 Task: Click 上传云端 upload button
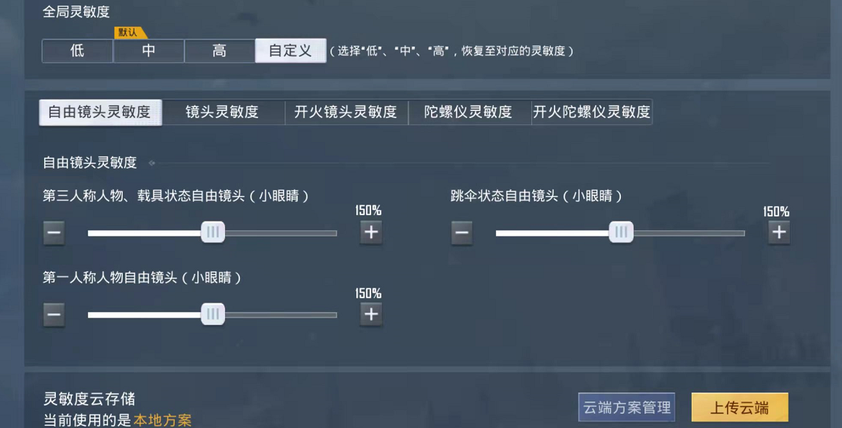point(740,407)
